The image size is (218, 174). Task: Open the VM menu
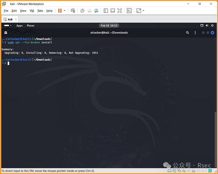pos(32,11)
